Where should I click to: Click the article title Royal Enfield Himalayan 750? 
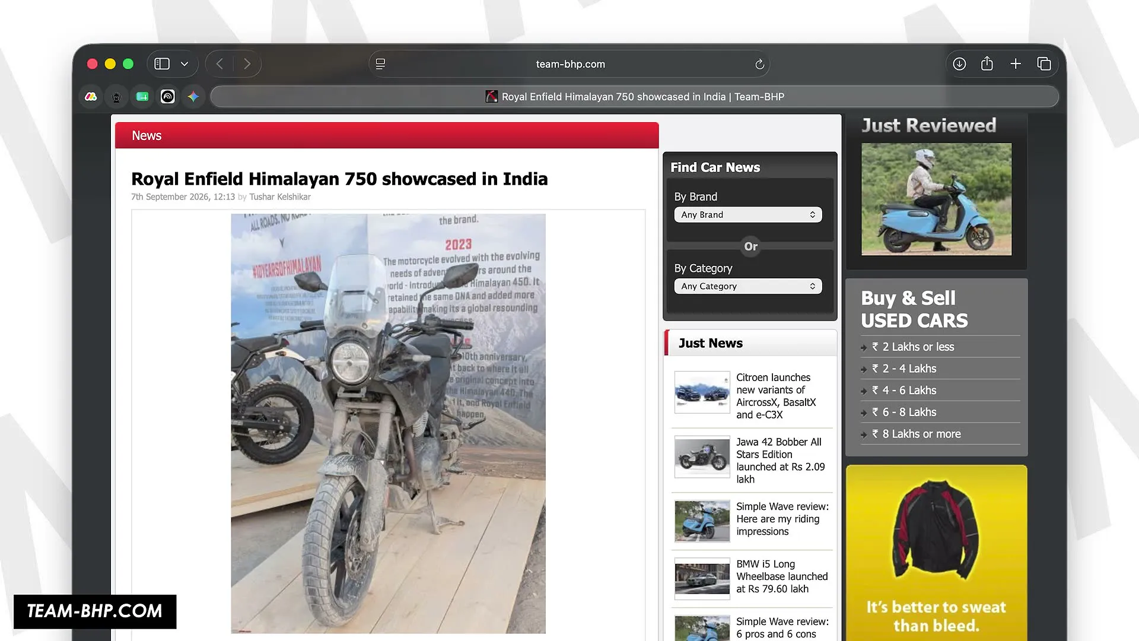(339, 179)
